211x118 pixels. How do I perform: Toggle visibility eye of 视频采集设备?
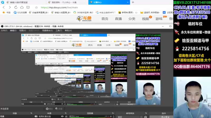[x=62, y=116]
